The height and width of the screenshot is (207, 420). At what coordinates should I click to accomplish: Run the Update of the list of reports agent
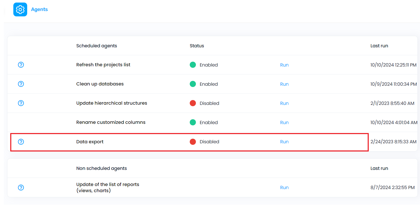point(284,188)
